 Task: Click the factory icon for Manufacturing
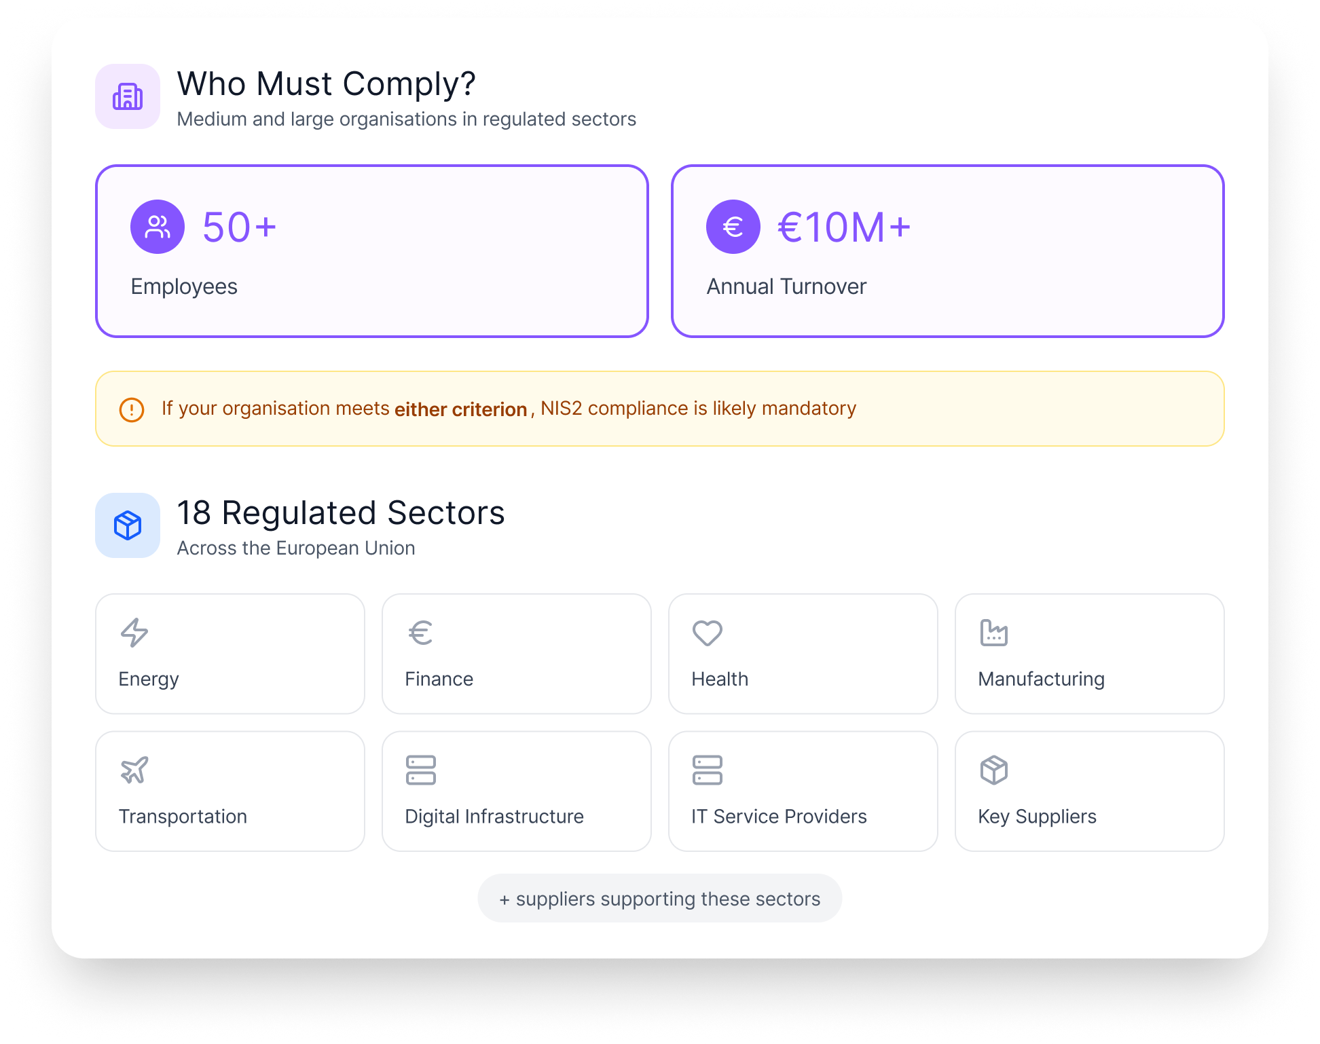[994, 633]
